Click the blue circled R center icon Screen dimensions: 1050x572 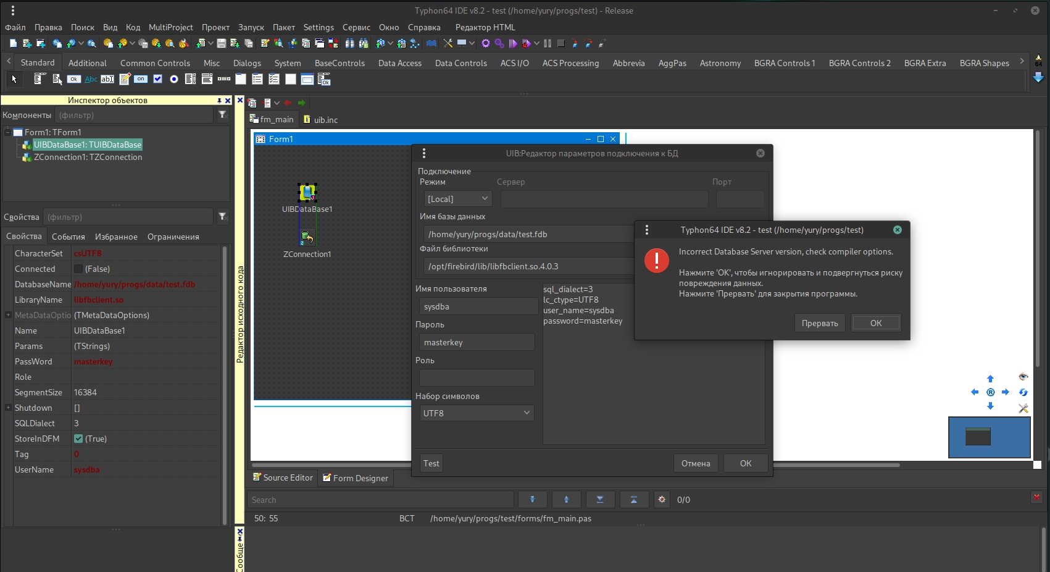[x=990, y=392]
